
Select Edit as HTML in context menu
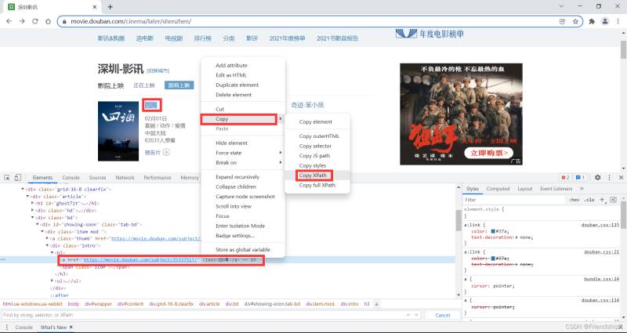[231, 75]
